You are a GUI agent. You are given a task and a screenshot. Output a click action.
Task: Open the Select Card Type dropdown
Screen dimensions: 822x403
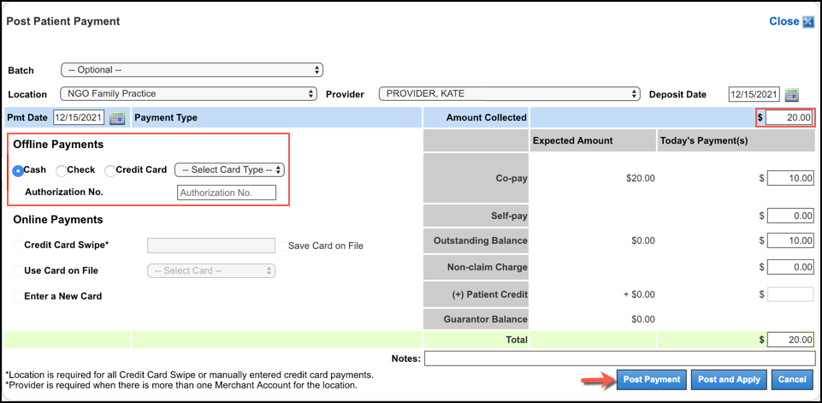pyautogui.click(x=229, y=170)
